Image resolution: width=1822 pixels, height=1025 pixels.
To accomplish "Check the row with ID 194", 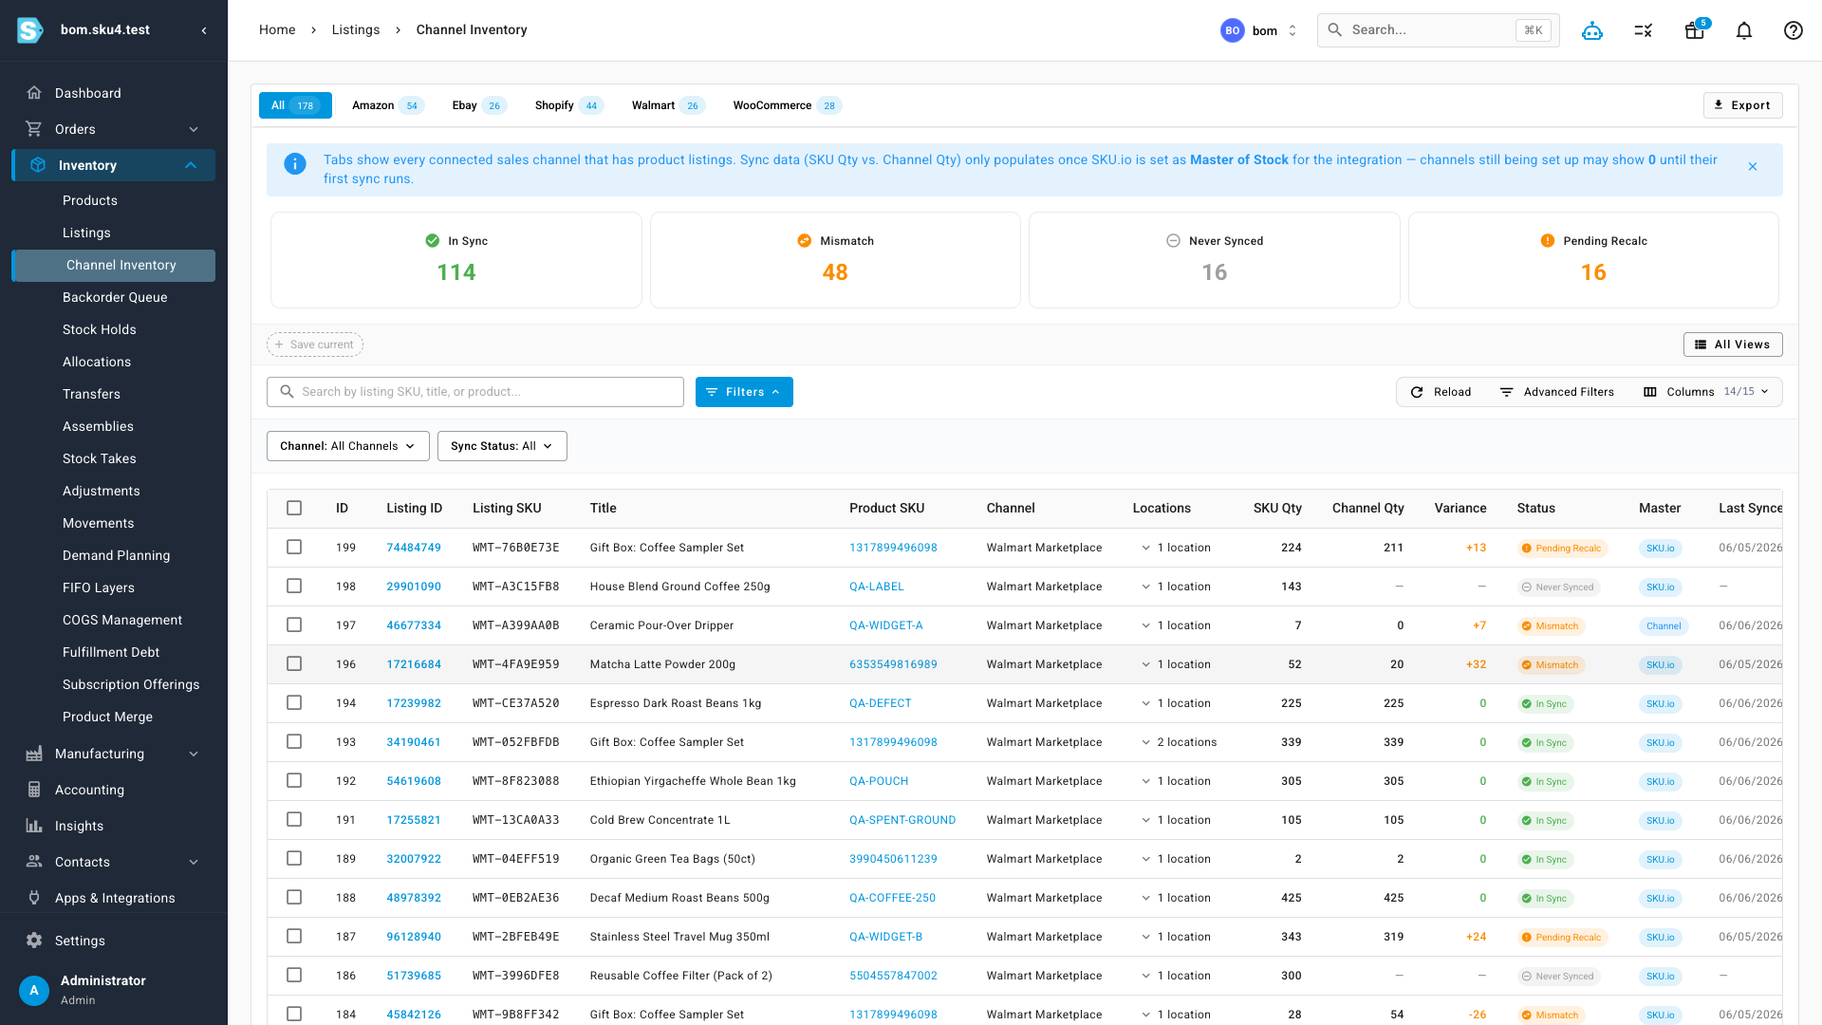I will coord(294,703).
